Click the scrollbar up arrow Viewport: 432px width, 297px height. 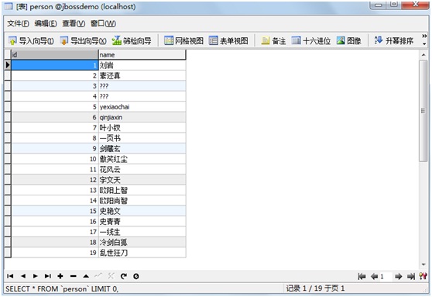coord(423,54)
